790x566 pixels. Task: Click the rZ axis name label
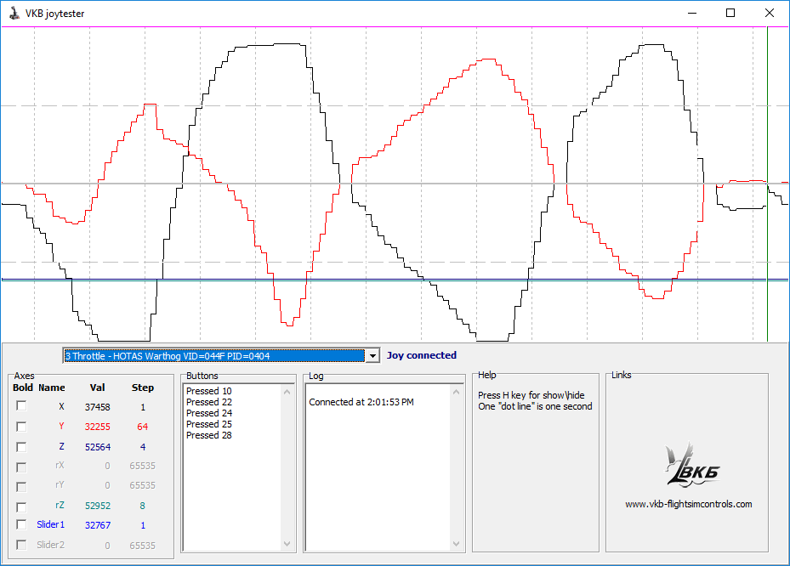click(60, 505)
